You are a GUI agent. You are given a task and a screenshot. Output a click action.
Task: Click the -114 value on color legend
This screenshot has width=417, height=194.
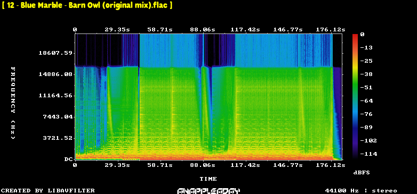(368, 154)
